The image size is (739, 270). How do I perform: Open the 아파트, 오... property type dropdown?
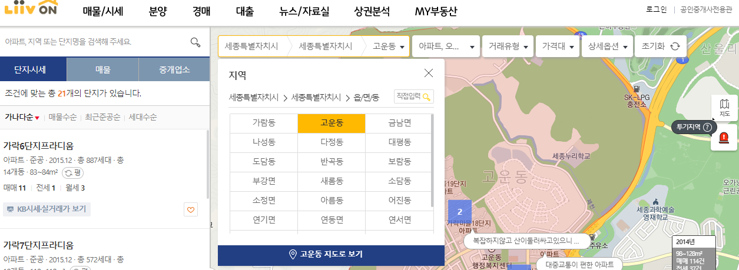(446, 46)
